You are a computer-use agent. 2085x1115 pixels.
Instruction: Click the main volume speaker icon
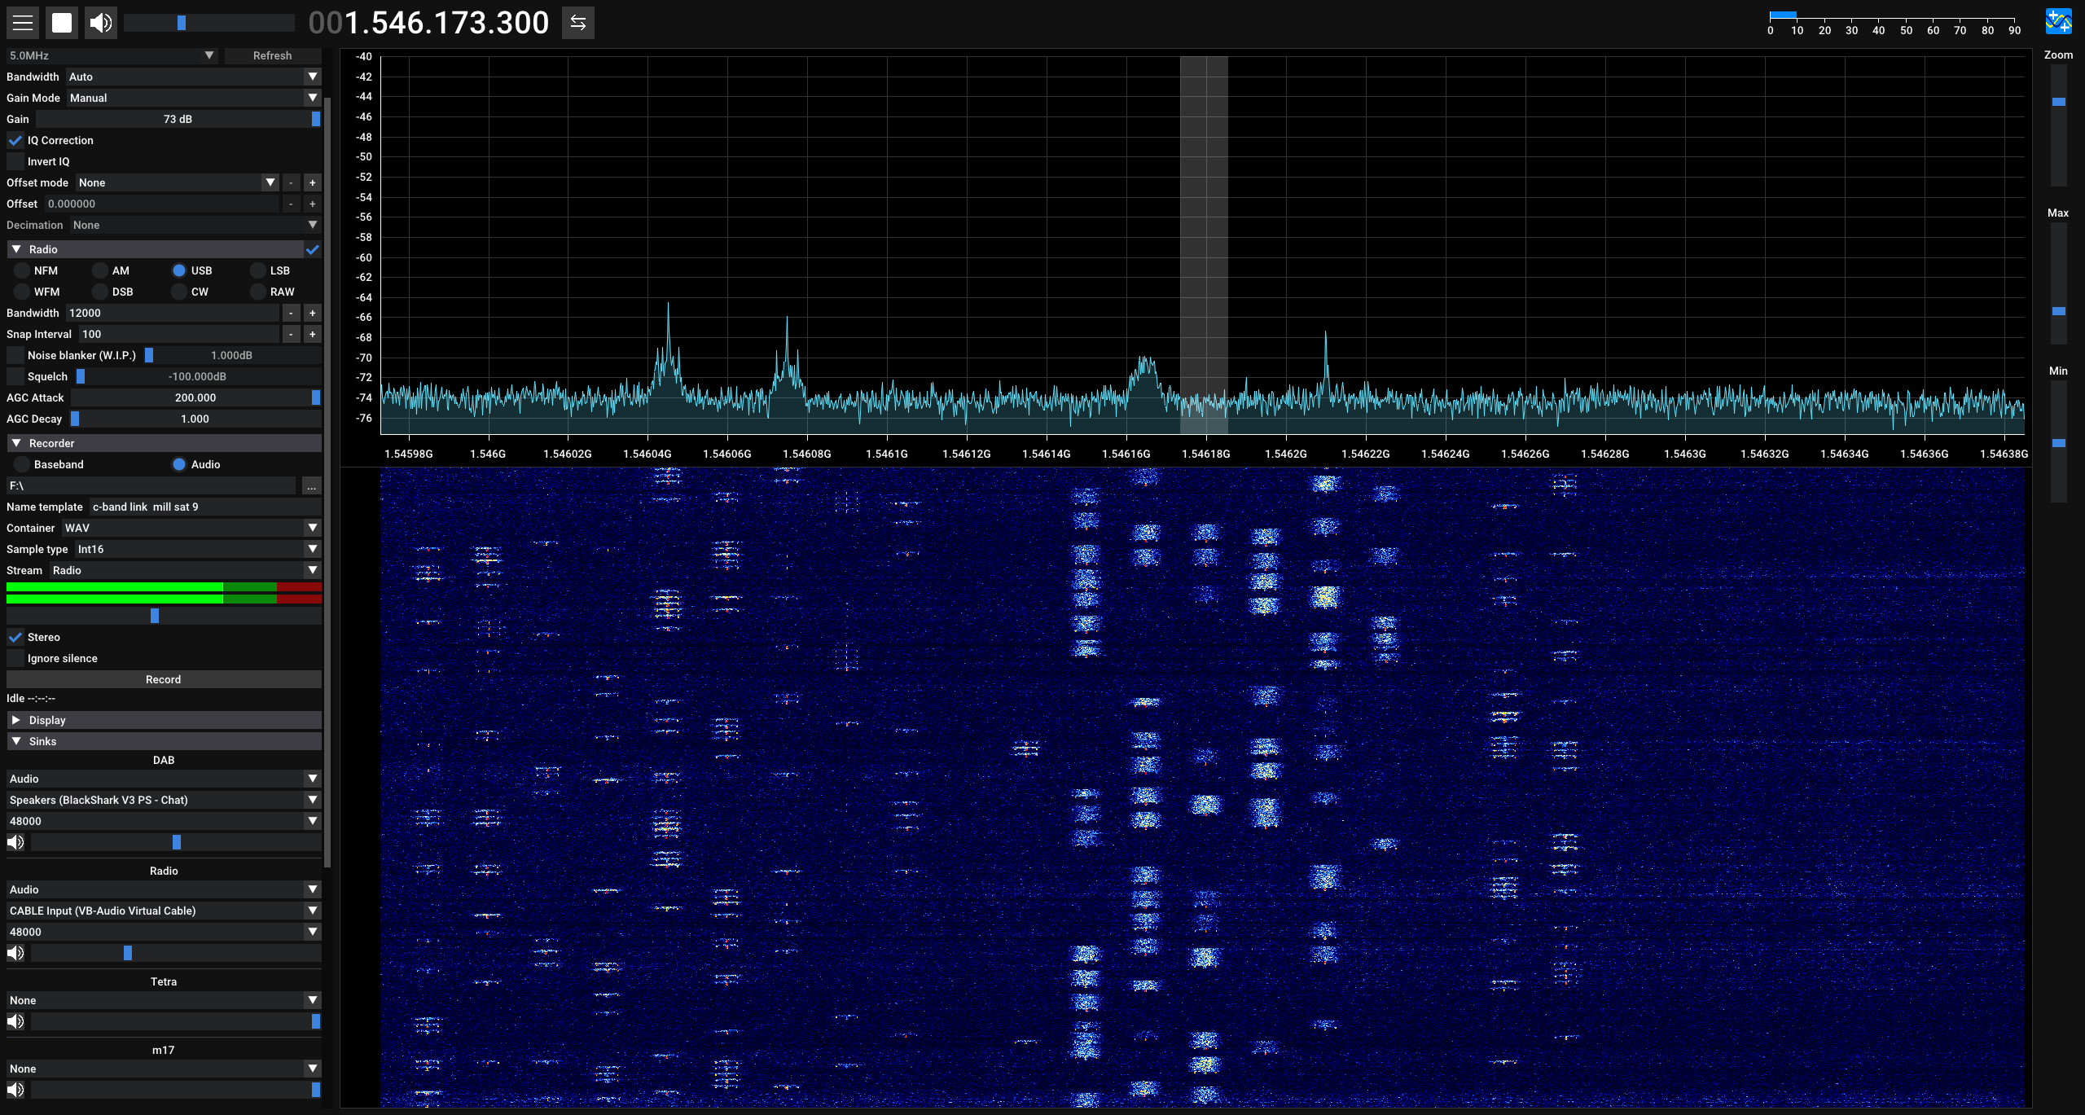click(101, 23)
